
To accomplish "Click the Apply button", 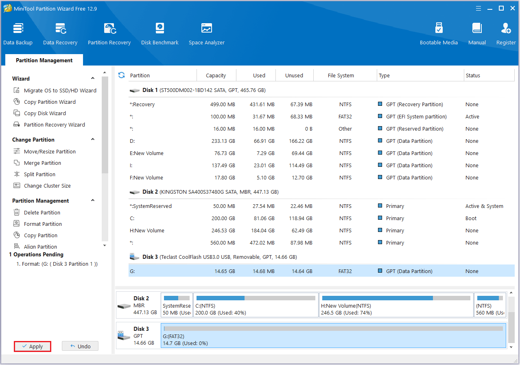I will pyautogui.click(x=33, y=346).
